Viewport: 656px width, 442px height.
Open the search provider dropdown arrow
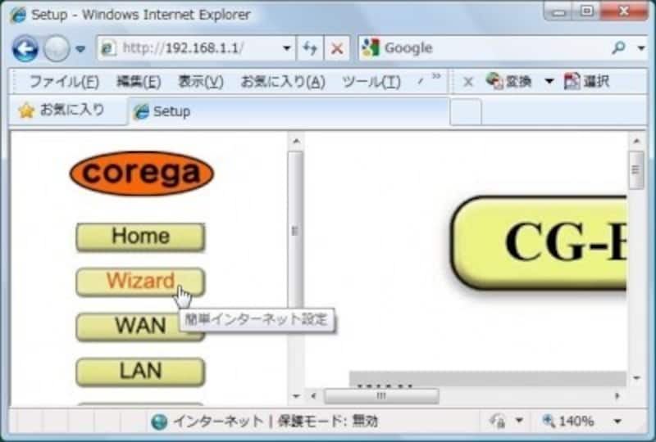pyautogui.click(x=641, y=48)
